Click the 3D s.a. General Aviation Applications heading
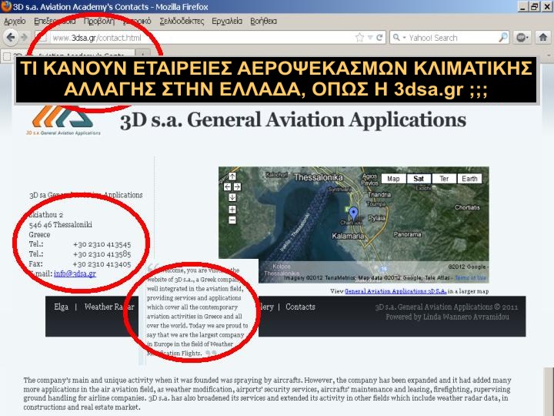 tap(293, 120)
